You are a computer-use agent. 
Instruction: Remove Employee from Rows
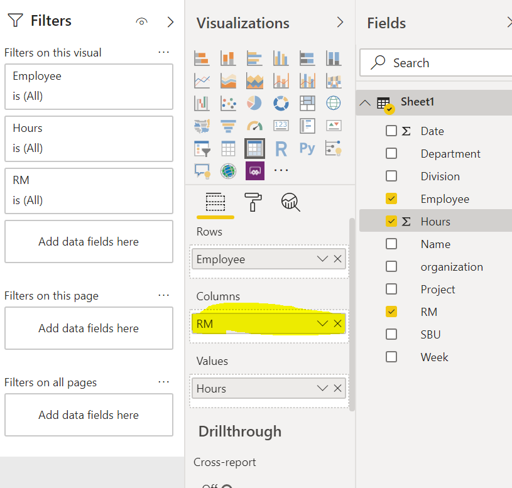pyautogui.click(x=337, y=259)
